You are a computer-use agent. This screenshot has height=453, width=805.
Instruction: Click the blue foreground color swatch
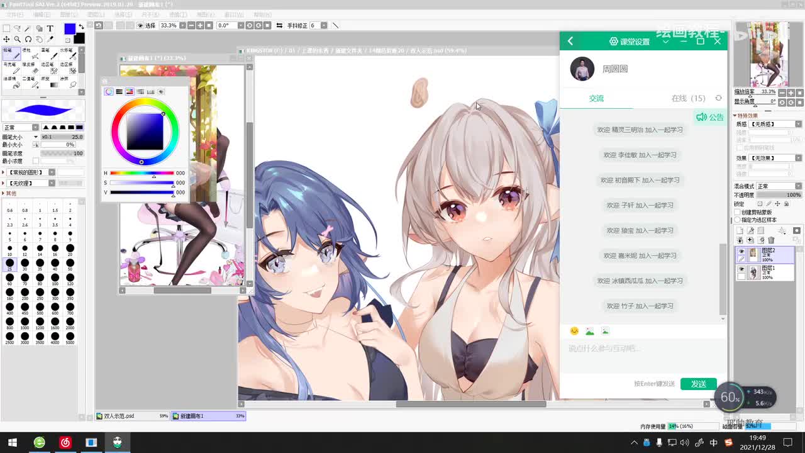point(70,29)
